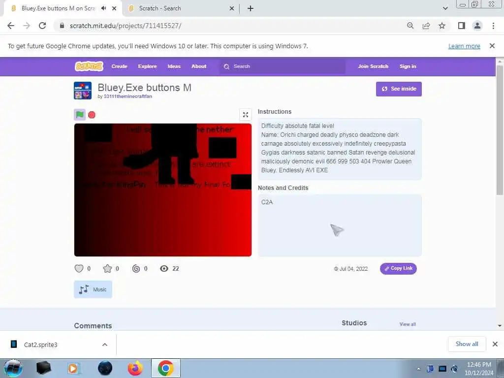This screenshot has width=504, height=378.
Task: Switch to the Scratch - Search tab
Action: [181, 8]
